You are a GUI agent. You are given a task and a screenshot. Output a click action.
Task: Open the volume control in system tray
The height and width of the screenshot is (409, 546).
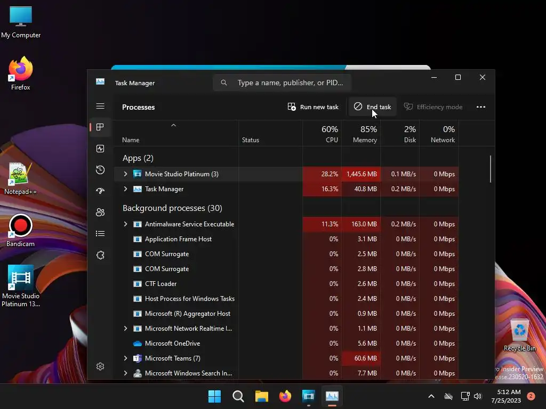coord(478,396)
